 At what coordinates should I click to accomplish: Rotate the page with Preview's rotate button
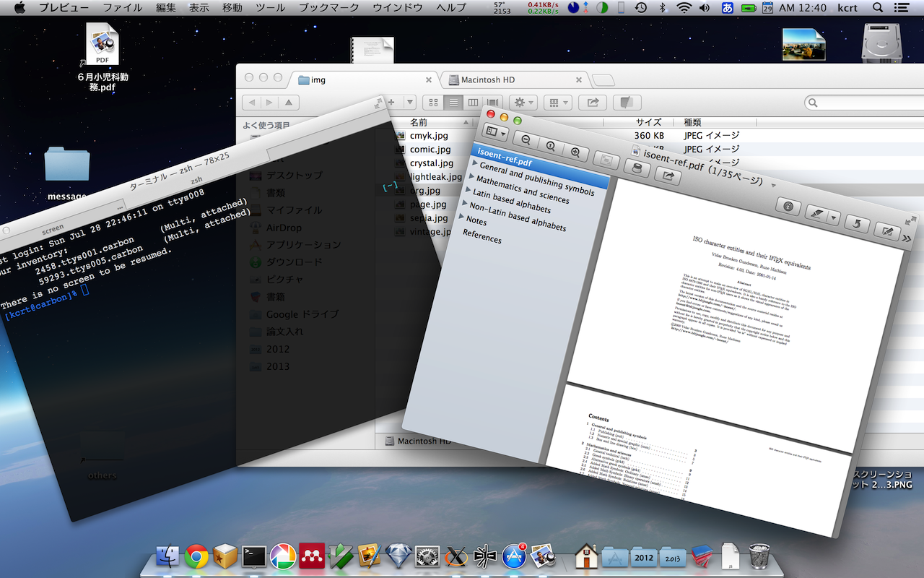click(857, 223)
